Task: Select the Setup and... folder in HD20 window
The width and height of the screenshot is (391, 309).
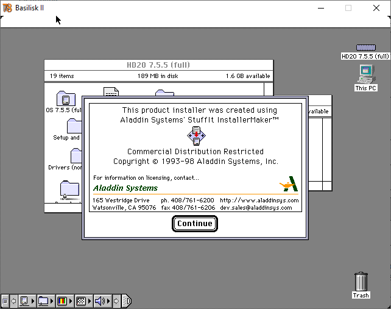Action: tap(74, 126)
